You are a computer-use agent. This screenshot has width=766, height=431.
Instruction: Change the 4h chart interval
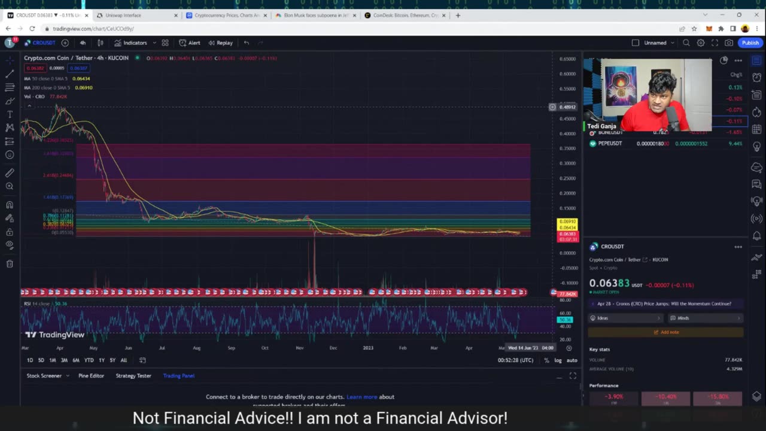click(83, 43)
